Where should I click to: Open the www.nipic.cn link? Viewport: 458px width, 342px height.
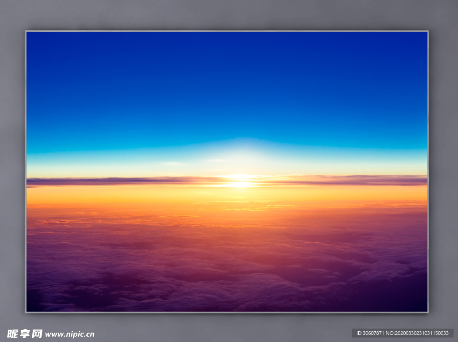click(x=70, y=334)
